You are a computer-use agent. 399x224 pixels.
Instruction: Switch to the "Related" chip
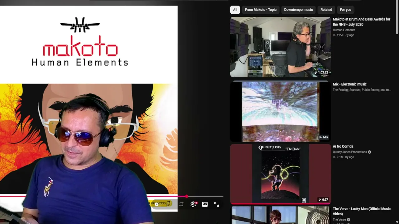326,10
